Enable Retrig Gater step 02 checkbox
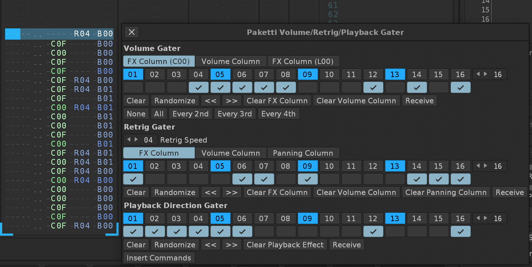532x267 pixels. tap(155, 179)
